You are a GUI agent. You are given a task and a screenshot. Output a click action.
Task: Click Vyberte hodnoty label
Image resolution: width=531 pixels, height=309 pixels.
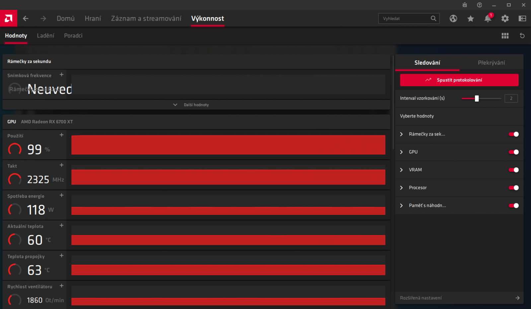click(x=417, y=116)
